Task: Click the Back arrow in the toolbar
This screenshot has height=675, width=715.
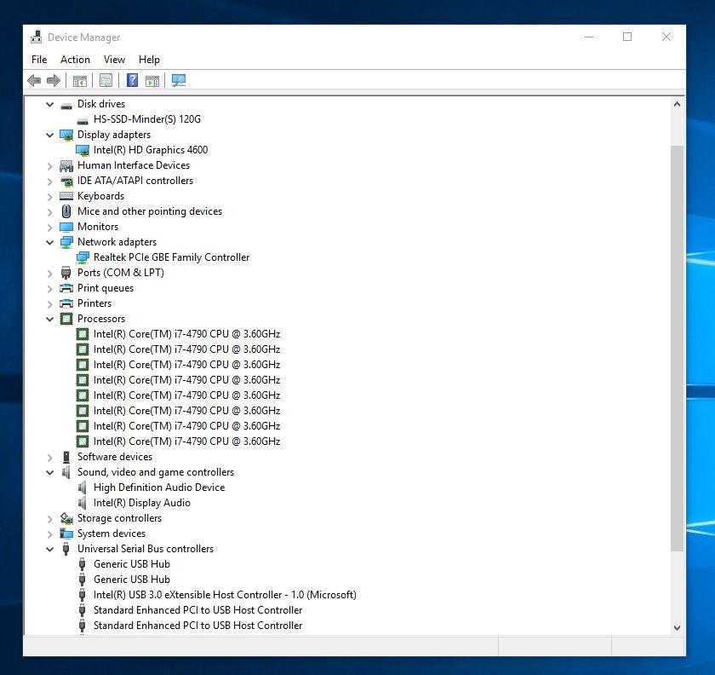Action: coord(34,81)
